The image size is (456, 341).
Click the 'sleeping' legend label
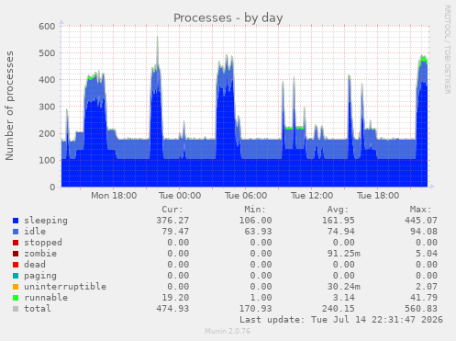[x=46, y=221]
